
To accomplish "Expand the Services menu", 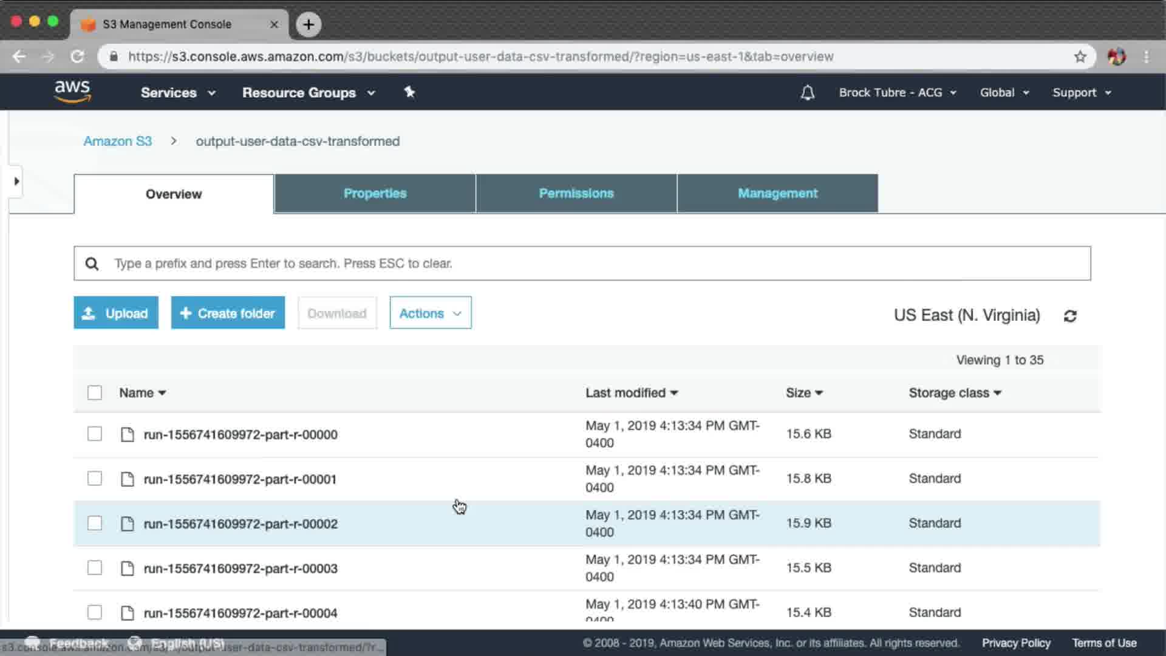I will [177, 92].
